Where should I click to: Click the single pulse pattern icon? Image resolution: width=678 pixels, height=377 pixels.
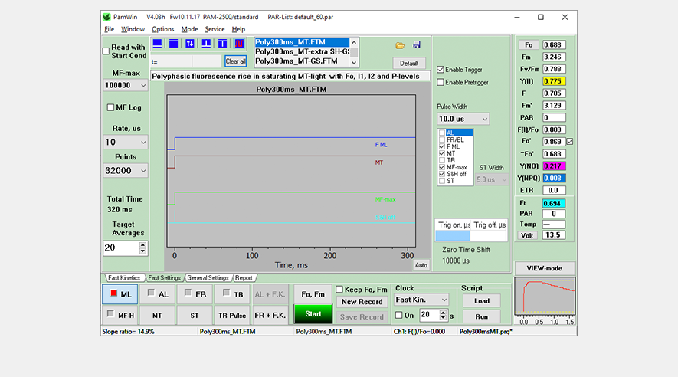coord(206,43)
